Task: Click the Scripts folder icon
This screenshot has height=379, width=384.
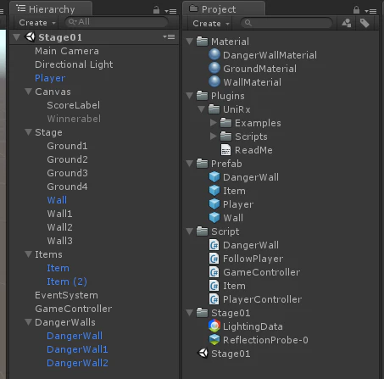Action: (x=226, y=137)
